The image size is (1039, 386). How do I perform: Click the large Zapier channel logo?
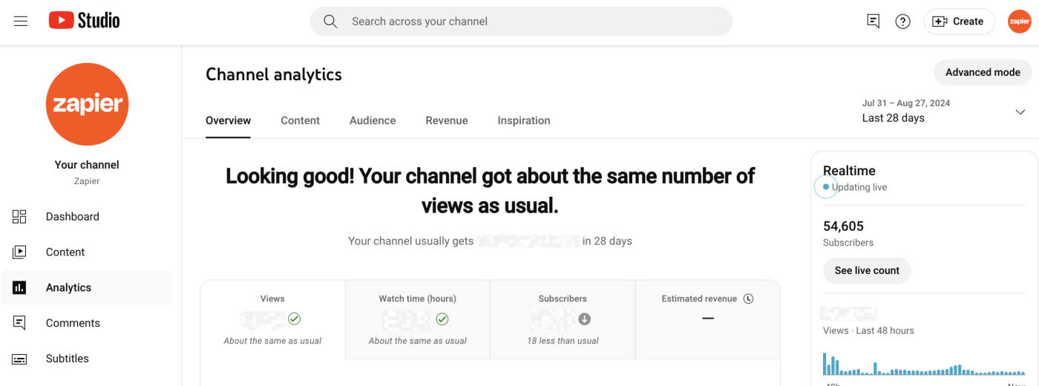point(87,105)
